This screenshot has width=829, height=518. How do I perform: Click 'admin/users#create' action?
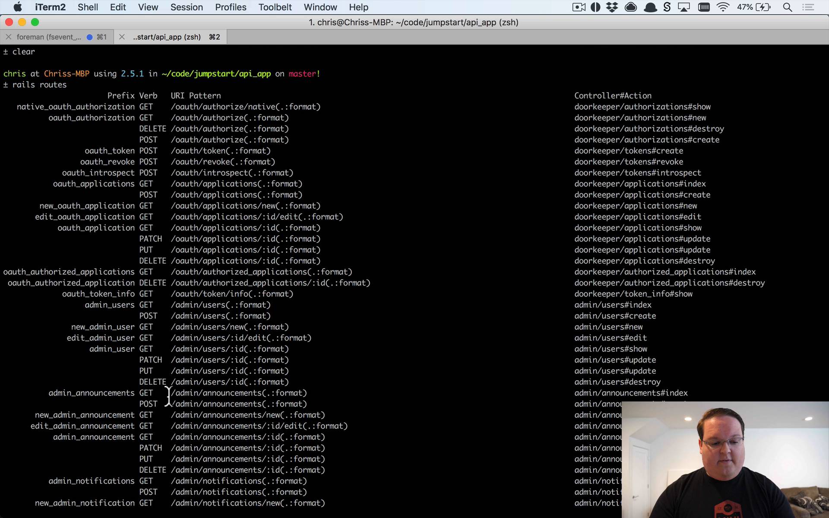click(x=615, y=316)
